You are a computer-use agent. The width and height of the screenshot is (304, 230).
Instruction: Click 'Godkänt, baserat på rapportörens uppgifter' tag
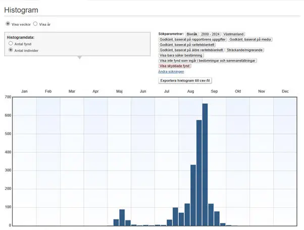click(192, 39)
